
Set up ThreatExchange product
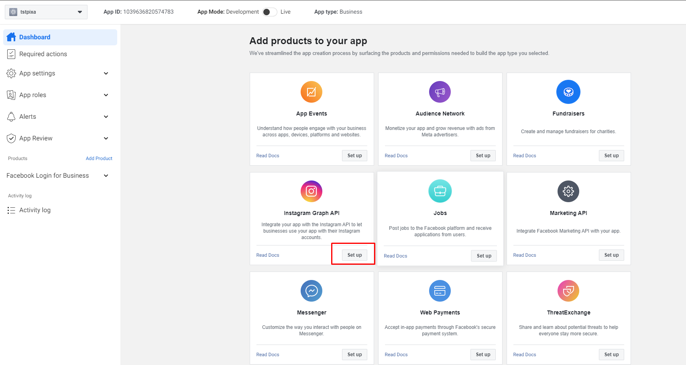611,355
